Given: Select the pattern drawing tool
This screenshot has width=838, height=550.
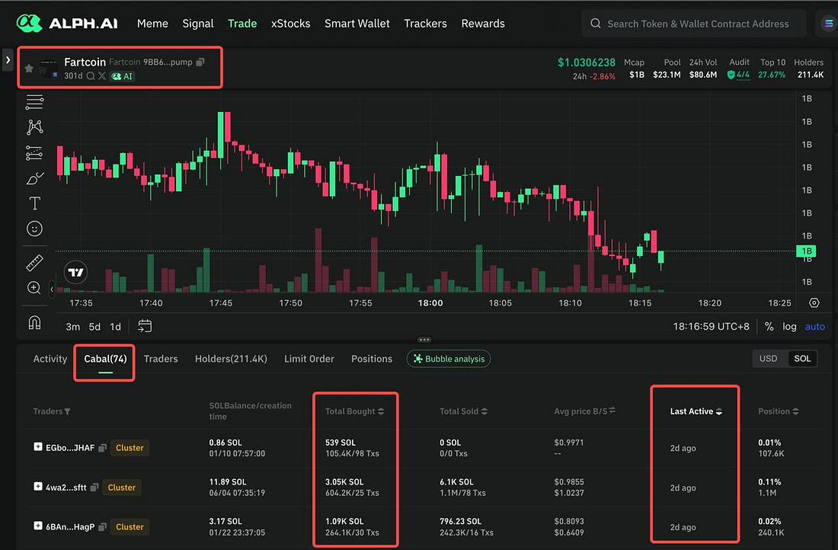Looking at the screenshot, I should coord(34,127).
